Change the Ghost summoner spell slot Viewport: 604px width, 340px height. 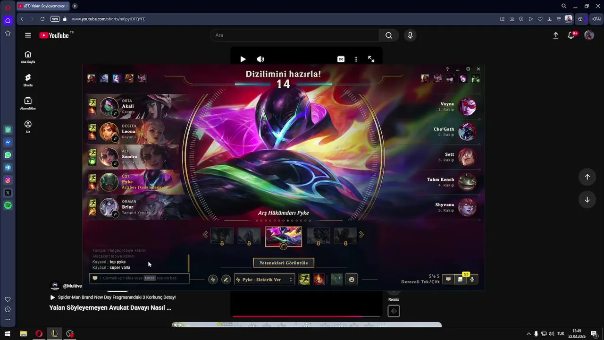pos(304,280)
